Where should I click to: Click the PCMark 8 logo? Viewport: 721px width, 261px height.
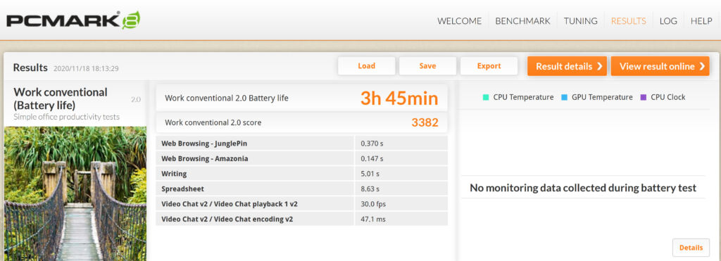point(73,20)
